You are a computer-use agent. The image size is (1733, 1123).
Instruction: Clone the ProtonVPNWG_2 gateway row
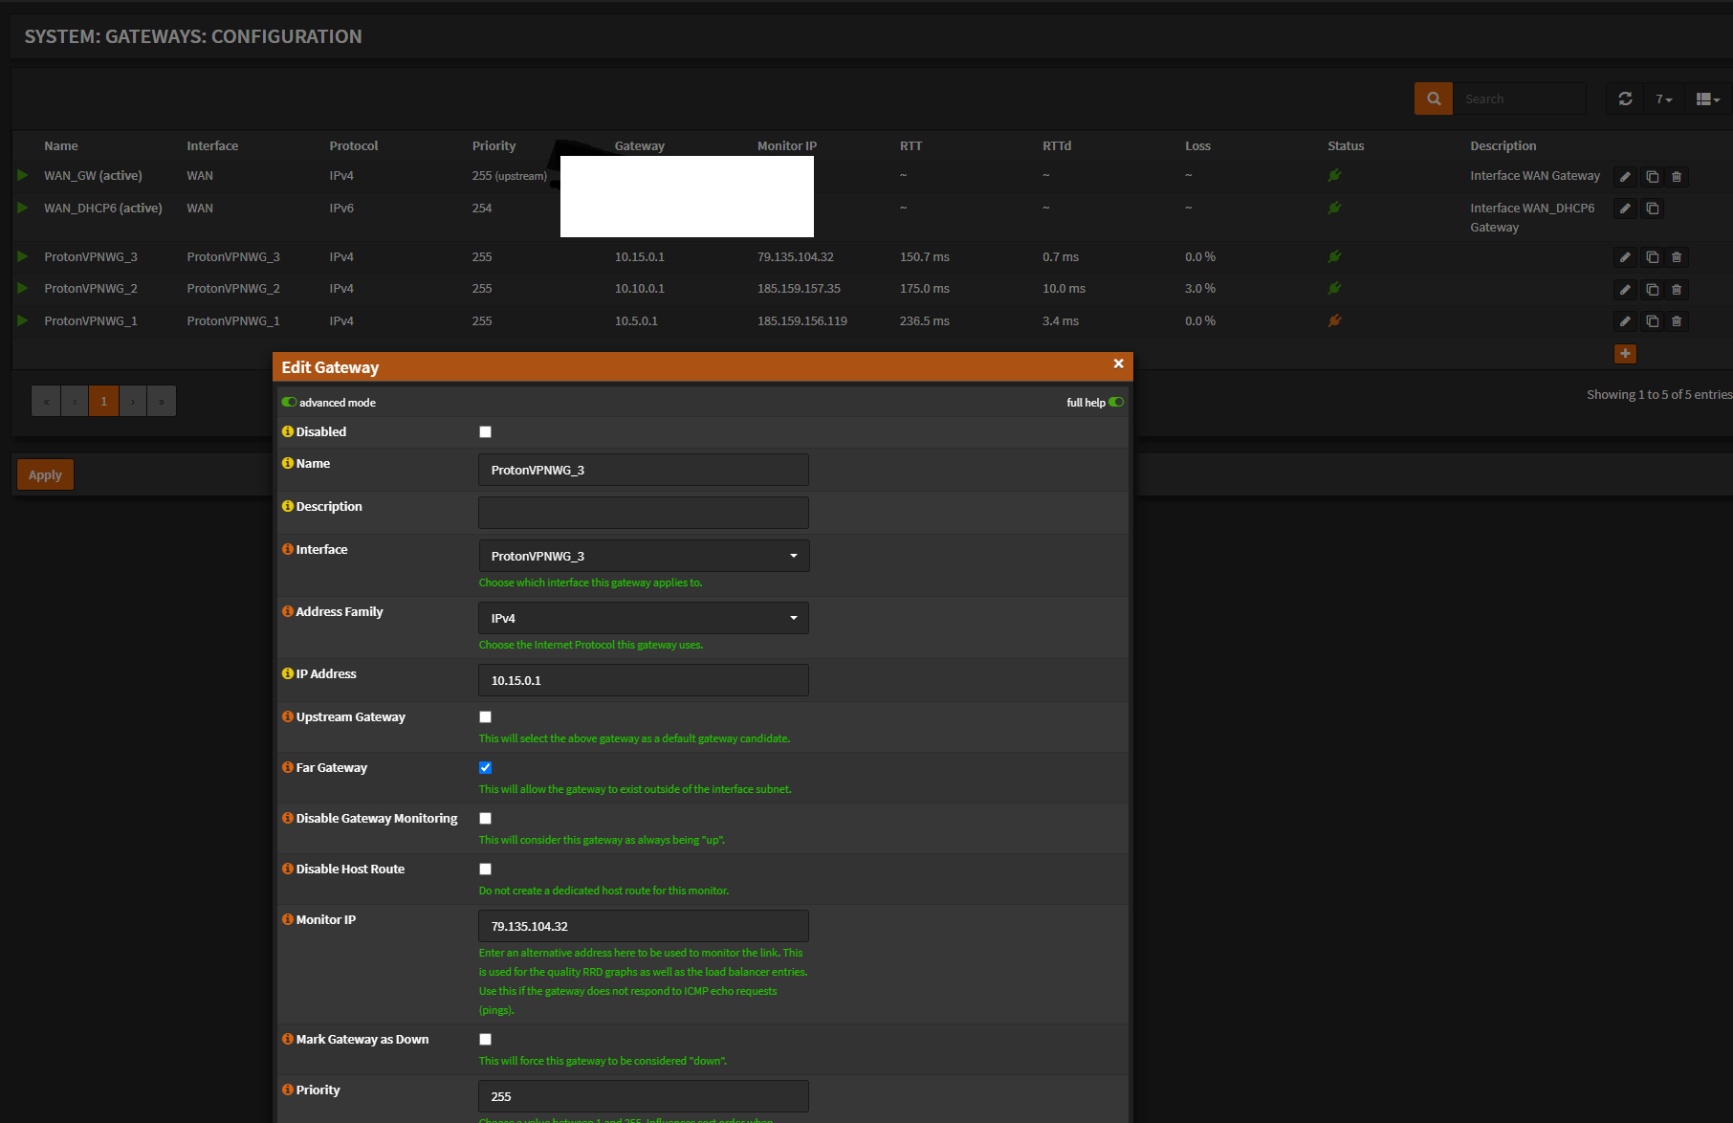(x=1652, y=290)
